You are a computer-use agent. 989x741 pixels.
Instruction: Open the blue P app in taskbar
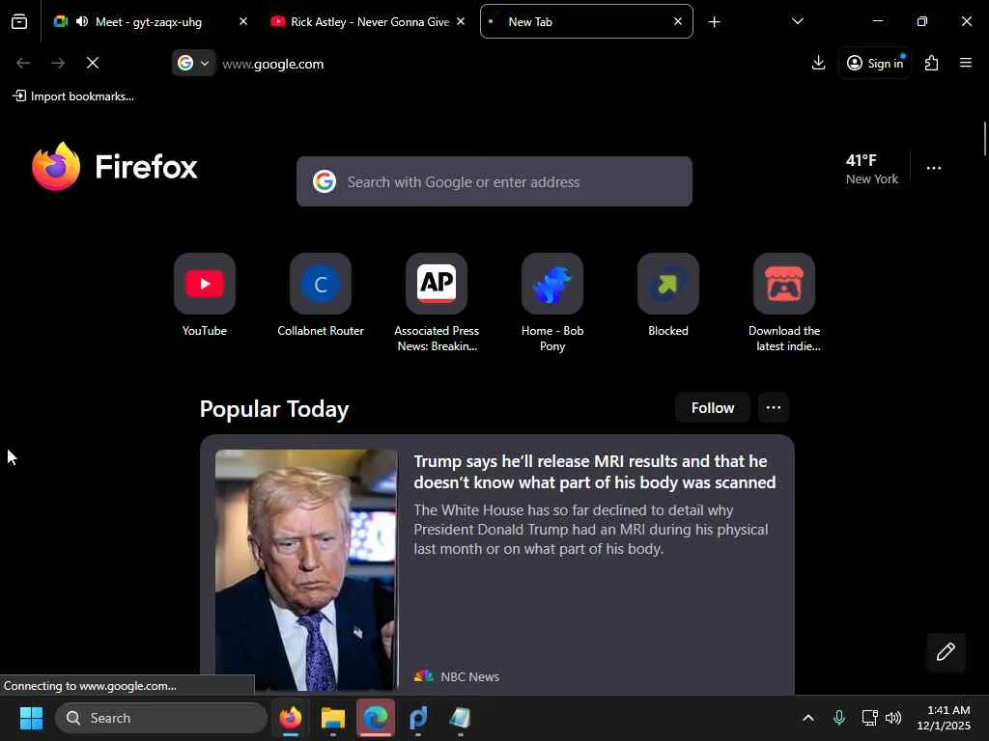(417, 718)
